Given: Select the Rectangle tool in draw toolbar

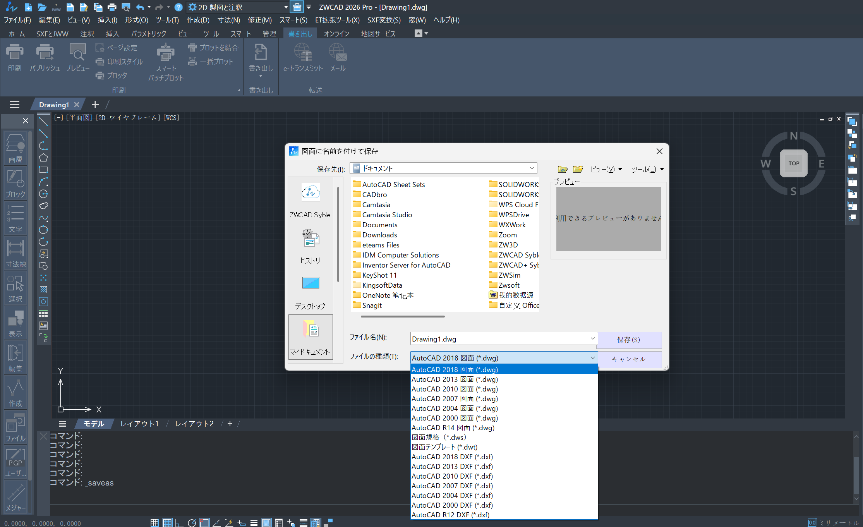Looking at the screenshot, I should point(43,170).
